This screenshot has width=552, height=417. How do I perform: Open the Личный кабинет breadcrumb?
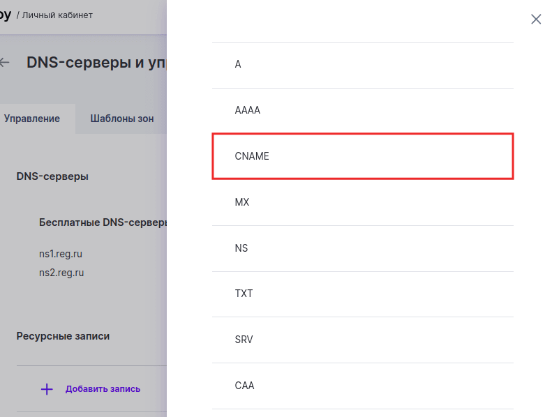pyautogui.click(x=57, y=15)
